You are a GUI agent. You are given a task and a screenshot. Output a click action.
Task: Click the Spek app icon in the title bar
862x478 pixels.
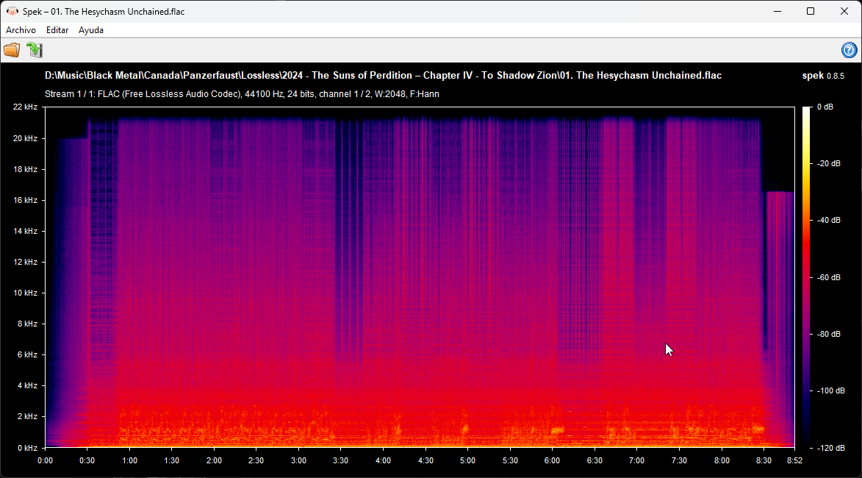[12, 12]
